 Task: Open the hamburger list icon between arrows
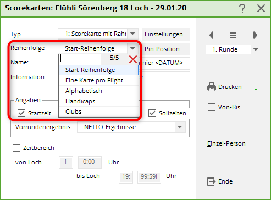(233, 35)
